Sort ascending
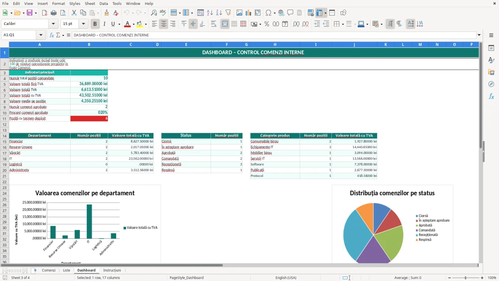Screen dimensions: 499x281 tap(210, 13)
